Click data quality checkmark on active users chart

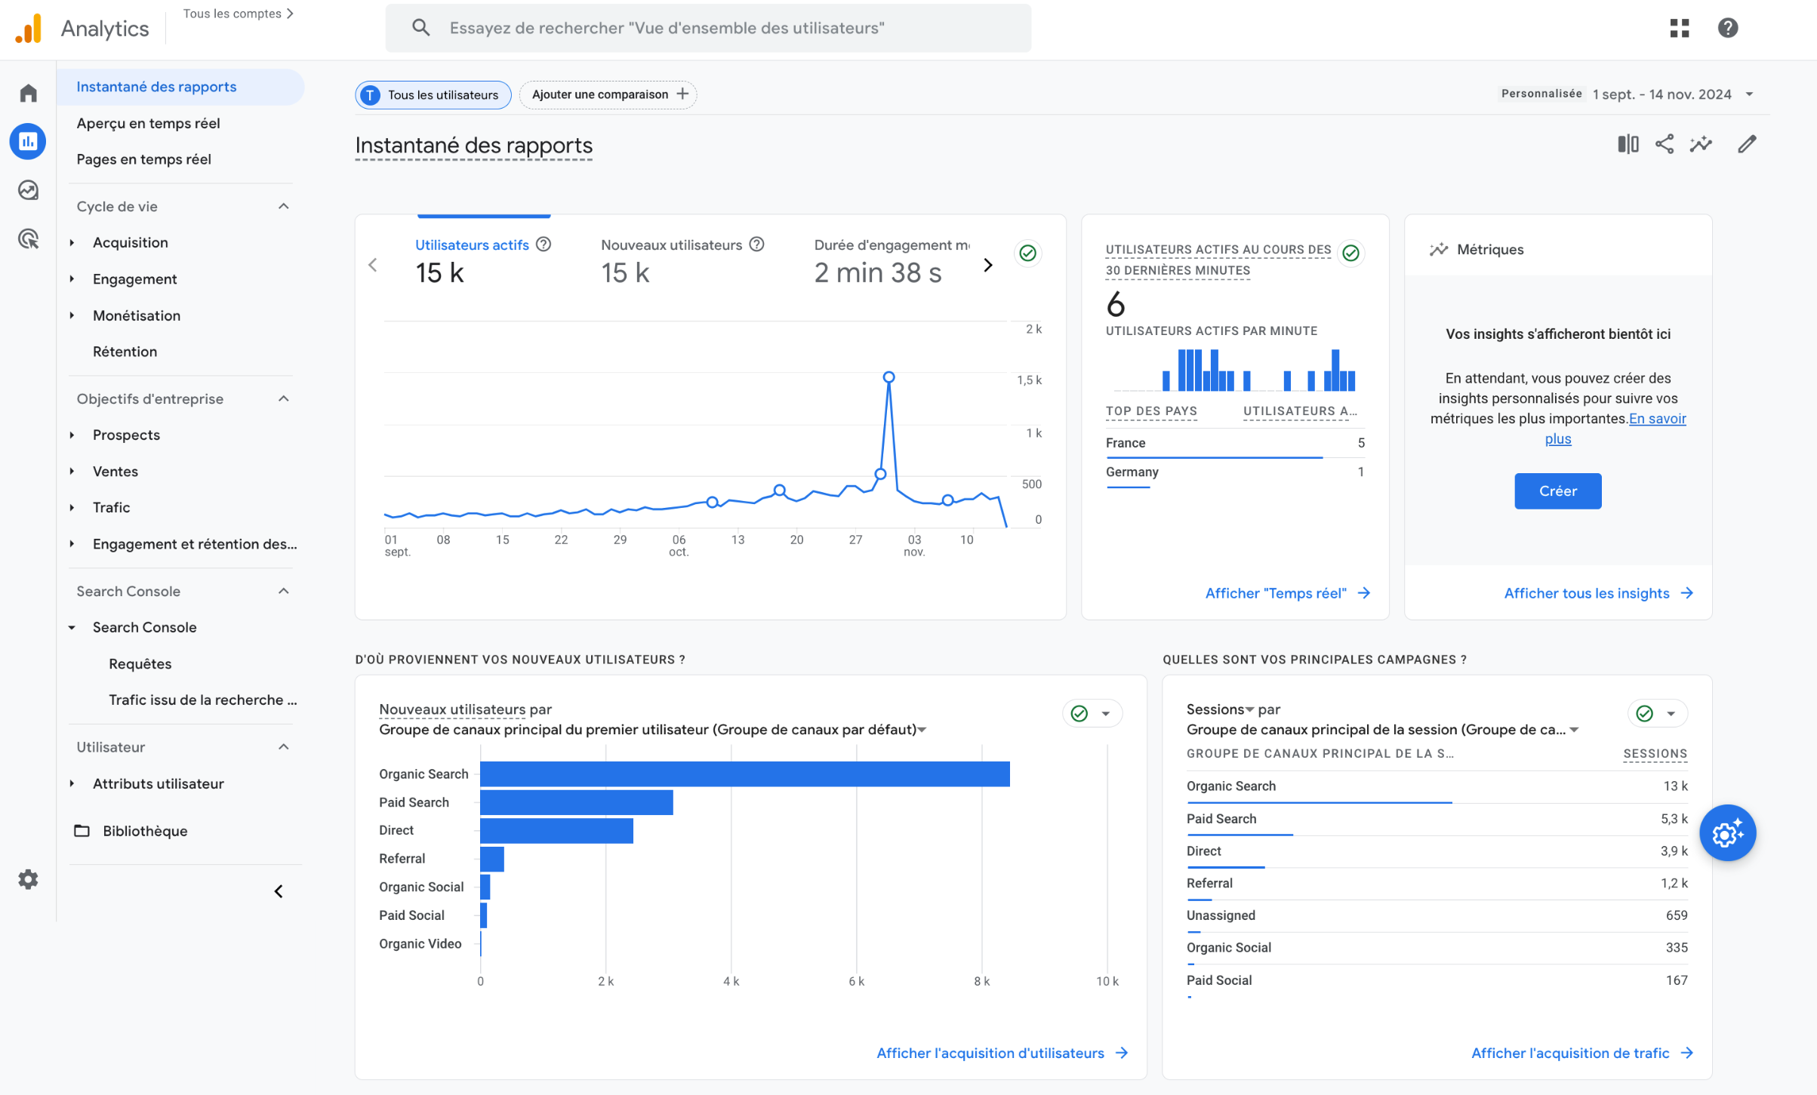coord(1027,253)
